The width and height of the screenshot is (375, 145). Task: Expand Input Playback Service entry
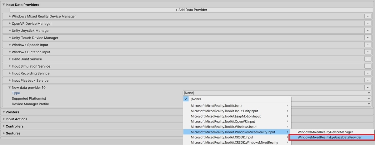tap(10, 80)
